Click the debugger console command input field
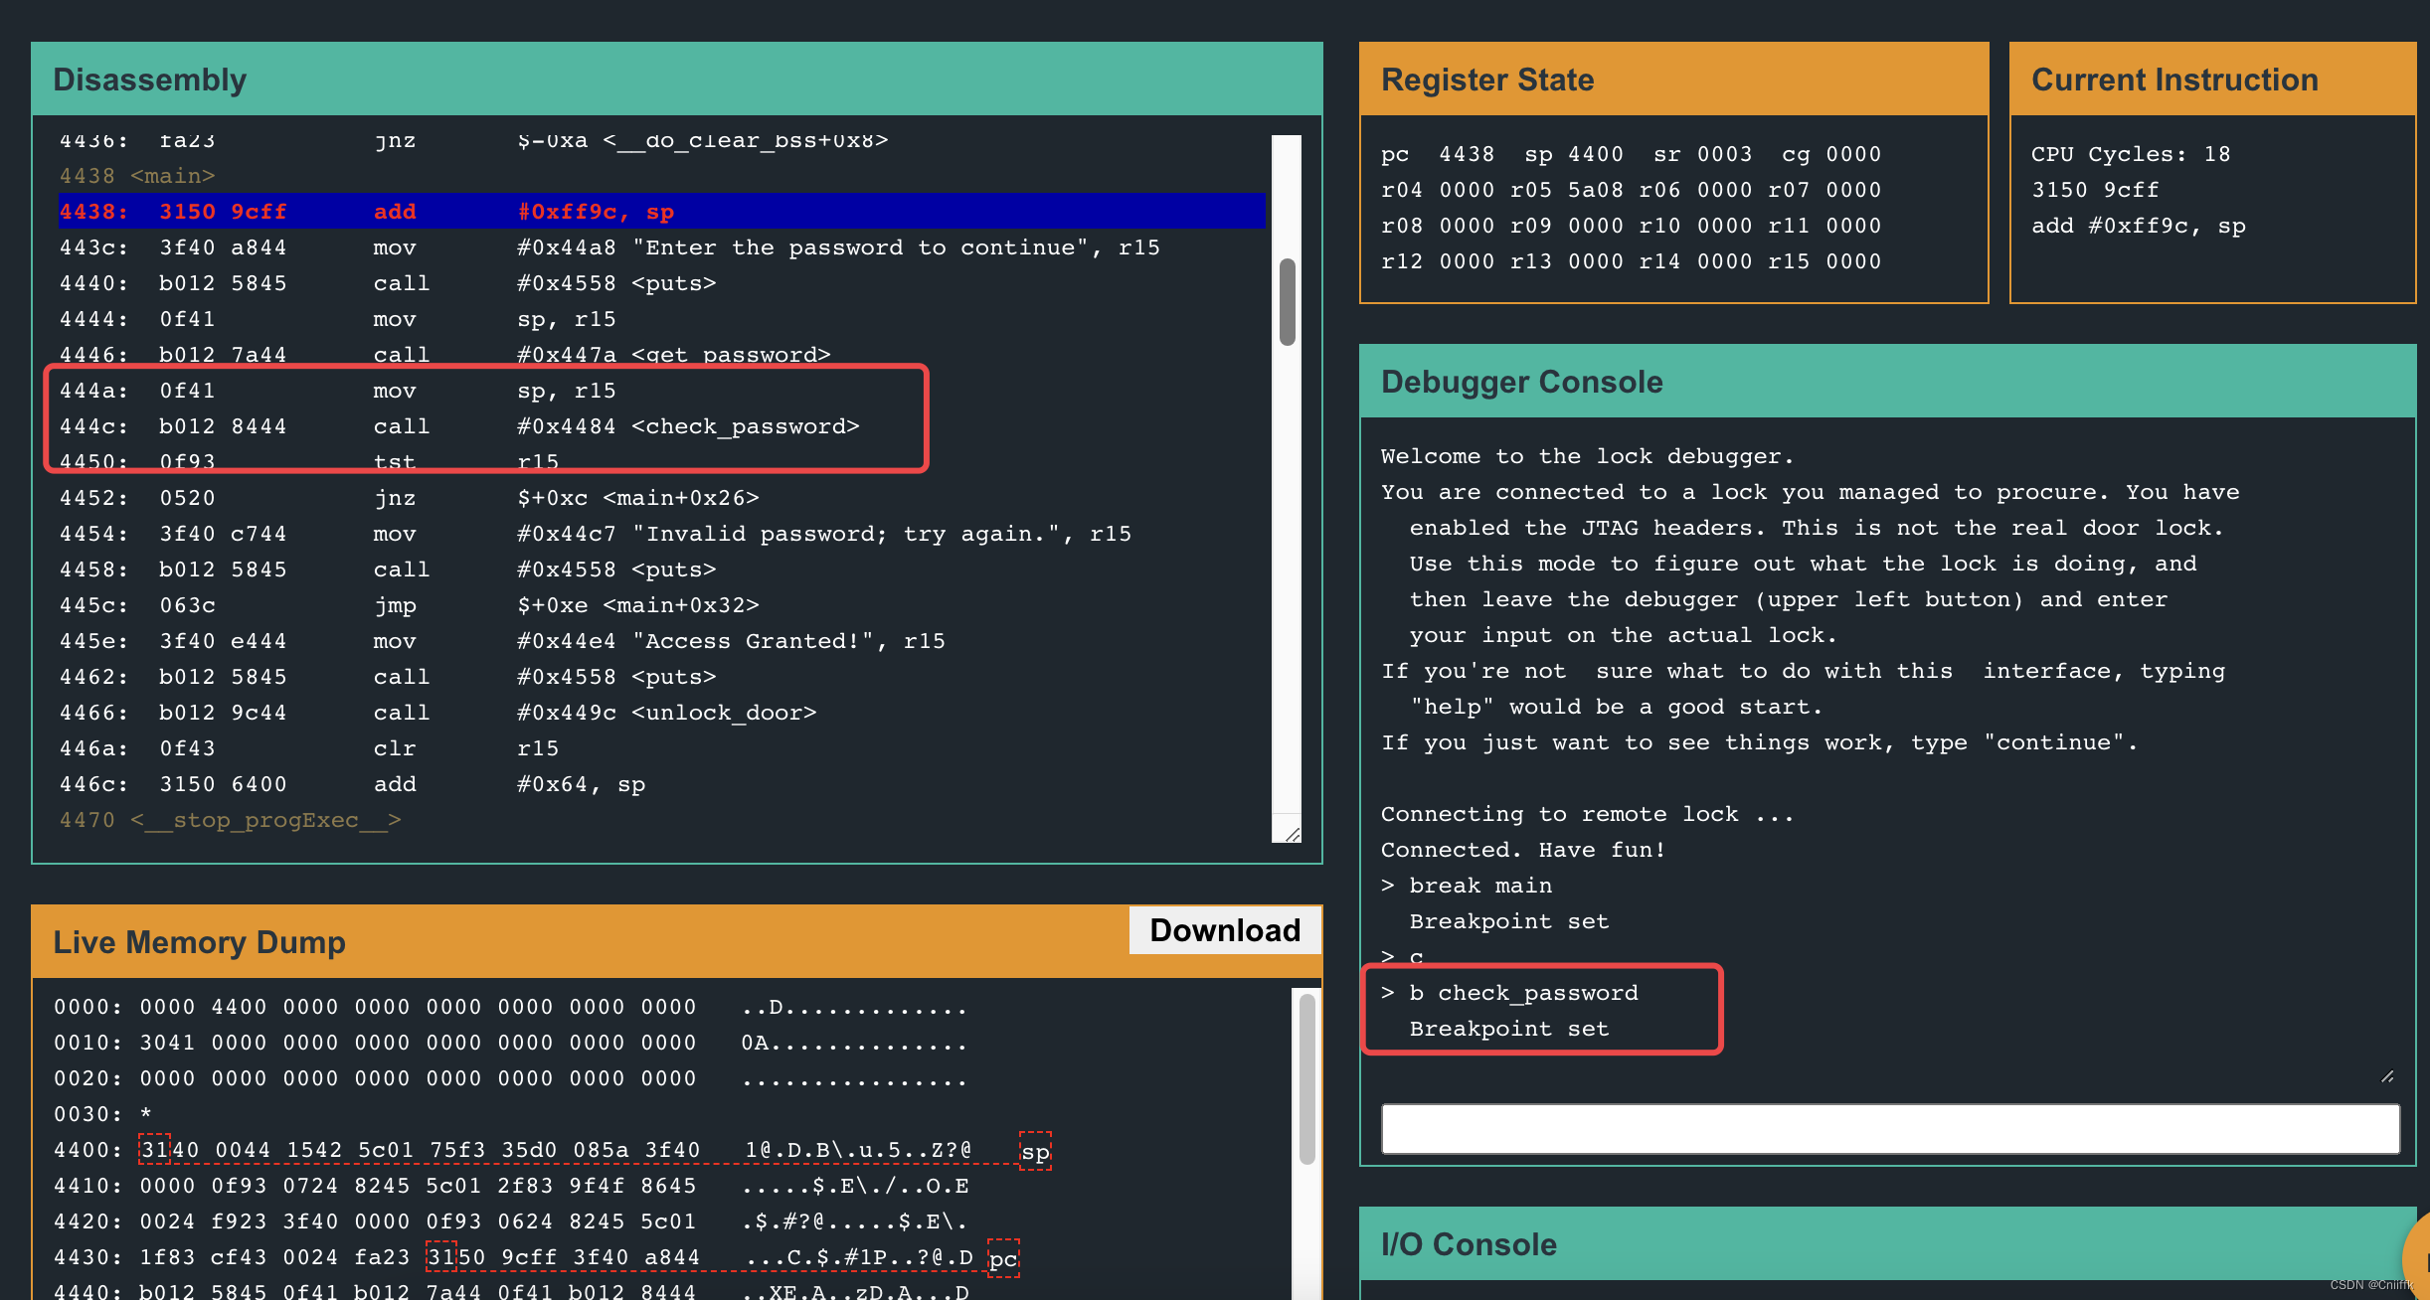2430x1300 pixels. click(x=1890, y=1129)
